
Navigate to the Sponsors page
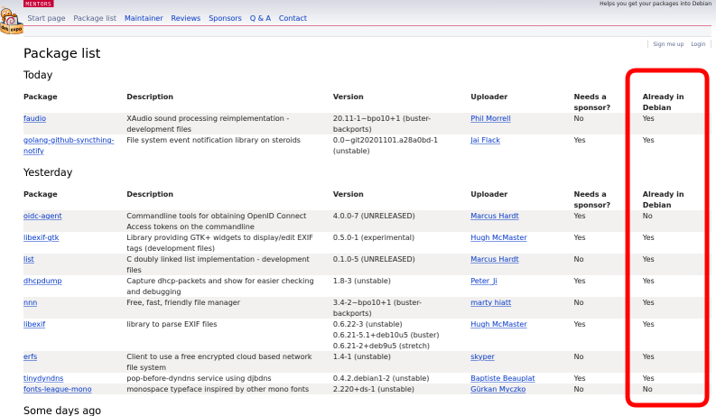[225, 18]
